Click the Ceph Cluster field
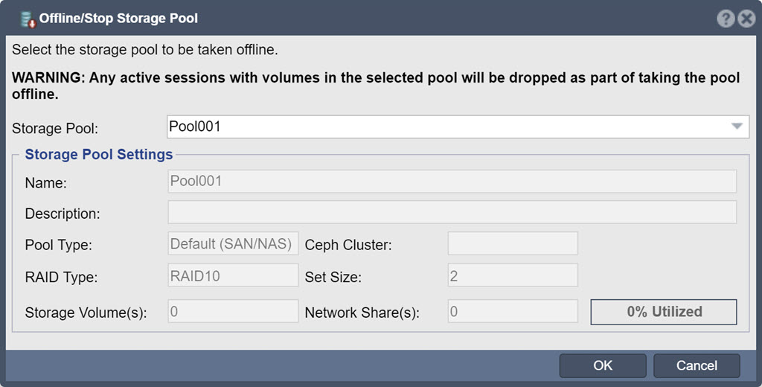This screenshot has width=762, height=387. click(x=513, y=243)
